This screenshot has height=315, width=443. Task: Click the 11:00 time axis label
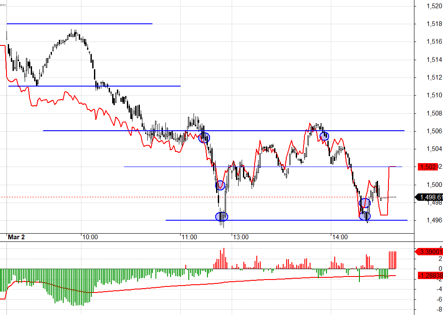[189, 237]
